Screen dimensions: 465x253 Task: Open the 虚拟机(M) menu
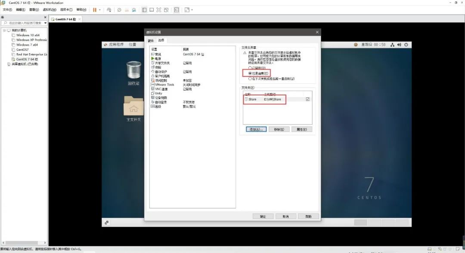pos(50,10)
